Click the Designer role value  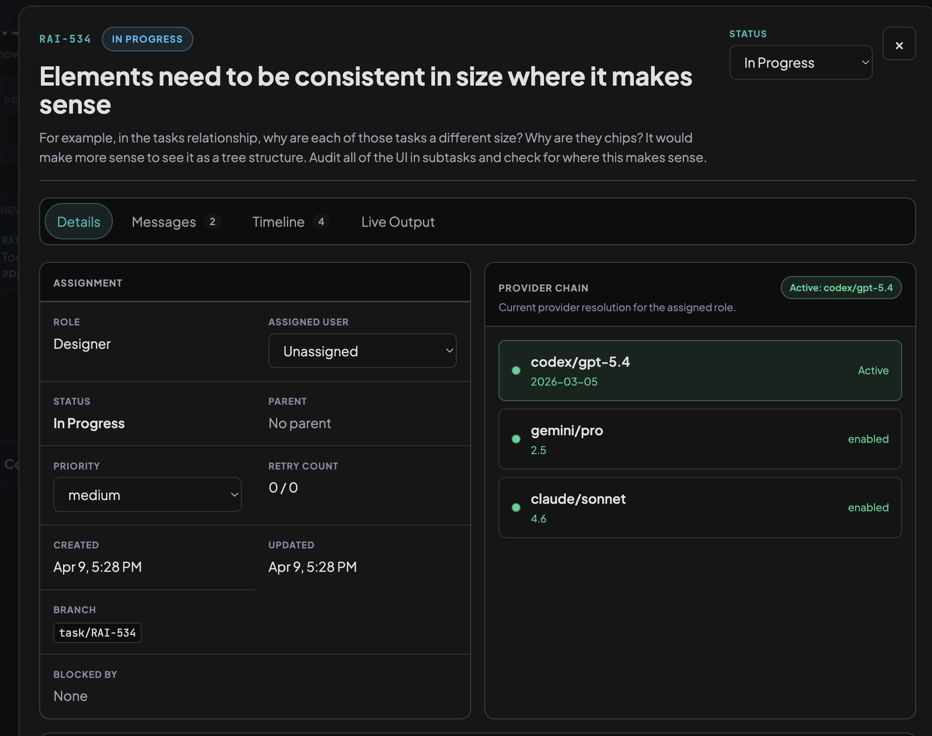coord(82,344)
